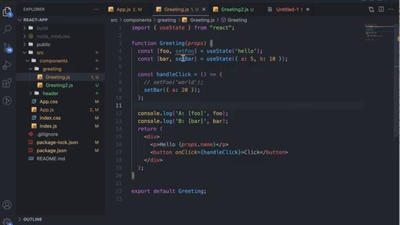Open App.css file
400x225 pixels.
click(x=49, y=101)
